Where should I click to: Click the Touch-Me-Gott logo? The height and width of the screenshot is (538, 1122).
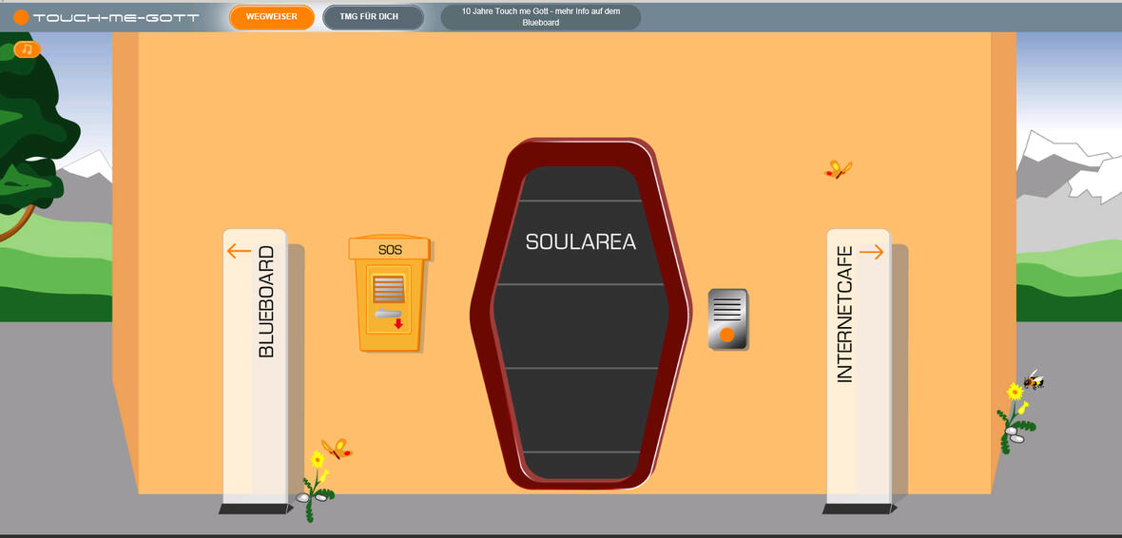click(106, 17)
